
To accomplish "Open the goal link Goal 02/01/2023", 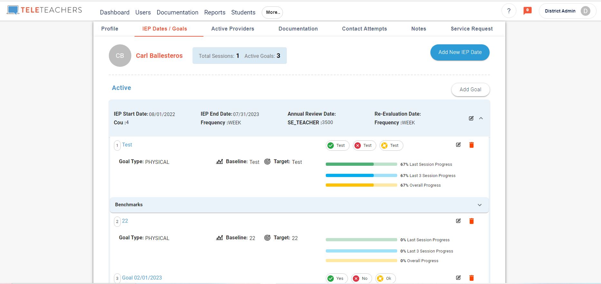I will point(142,278).
